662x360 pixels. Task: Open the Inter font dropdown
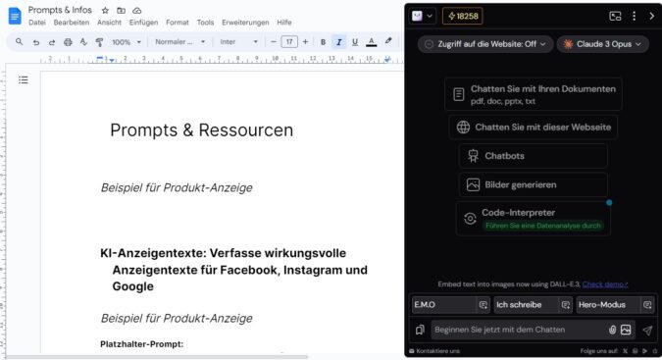click(238, 42)
